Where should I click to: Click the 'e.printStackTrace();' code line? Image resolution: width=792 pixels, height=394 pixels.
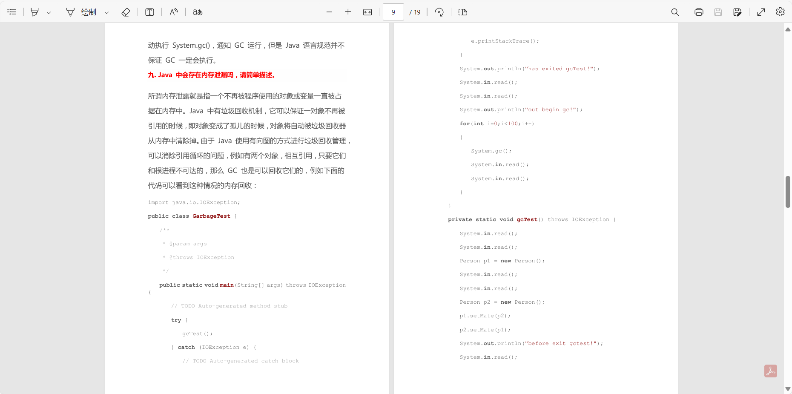[x=505, y=41]
